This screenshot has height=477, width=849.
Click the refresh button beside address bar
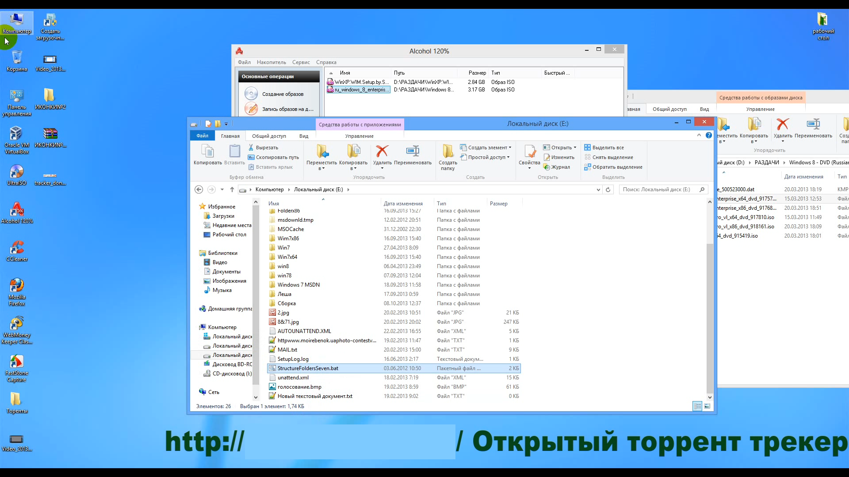[608, 189]
